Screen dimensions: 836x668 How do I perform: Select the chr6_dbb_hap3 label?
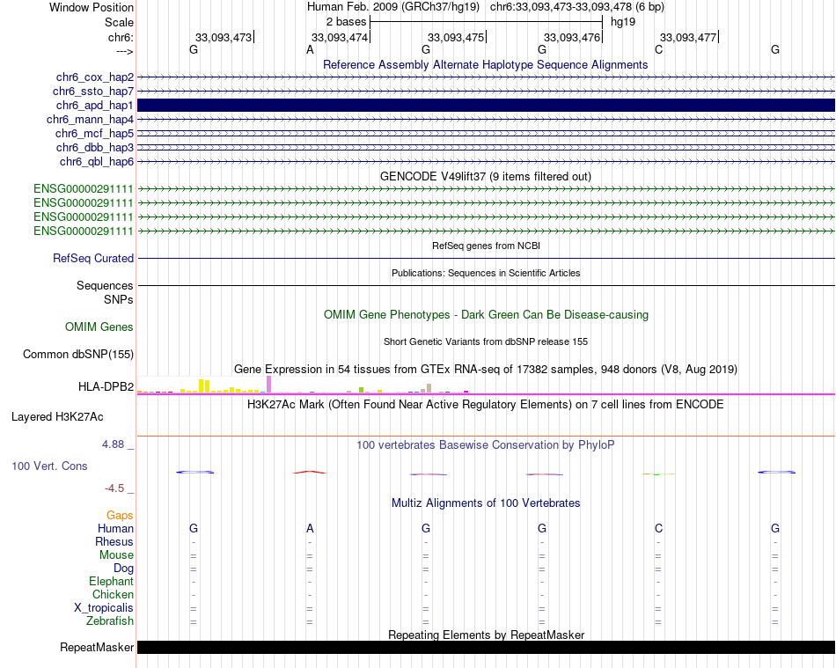95,147
